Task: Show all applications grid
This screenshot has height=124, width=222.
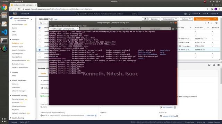Action: tap(4, 120)
